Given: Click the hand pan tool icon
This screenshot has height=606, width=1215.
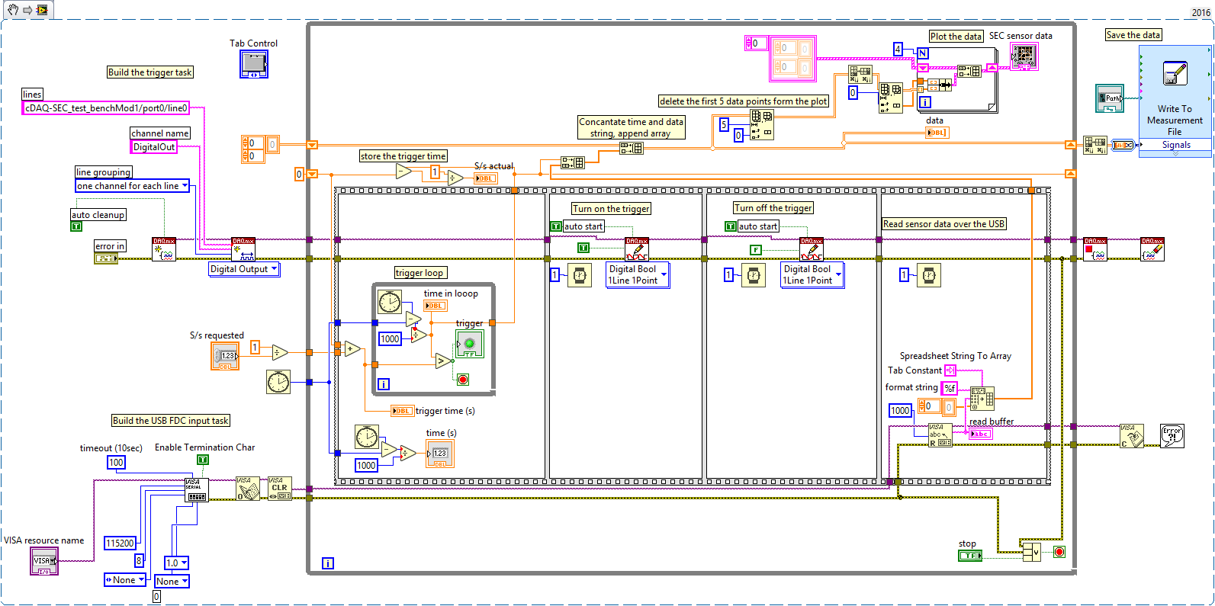Looking at the screenshot, I should (13, 10).
